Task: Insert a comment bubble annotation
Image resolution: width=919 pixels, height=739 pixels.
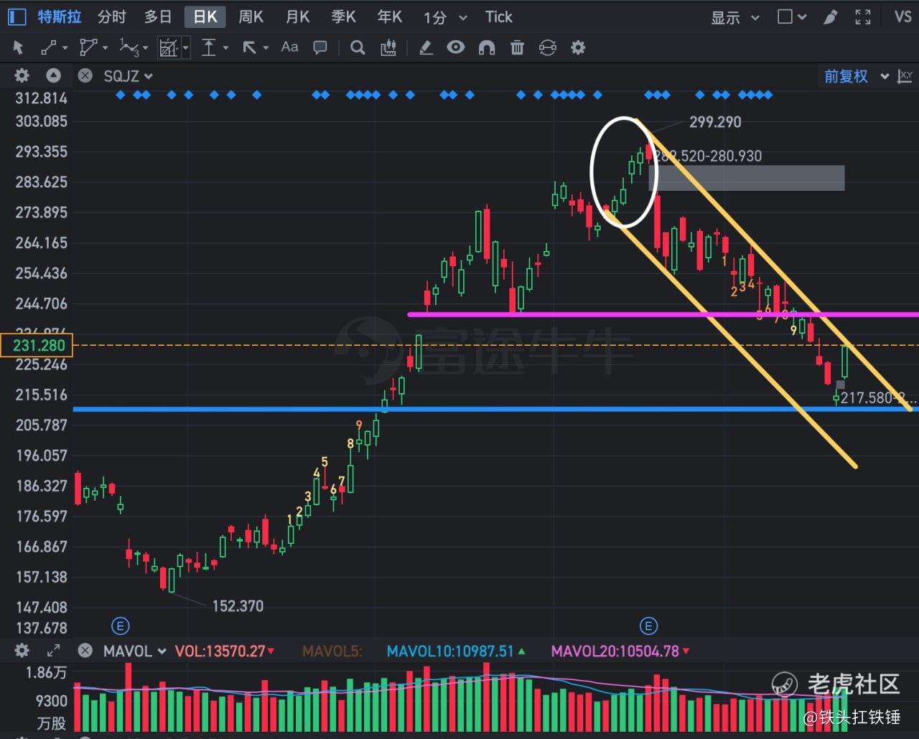Action: click(320, 48)
